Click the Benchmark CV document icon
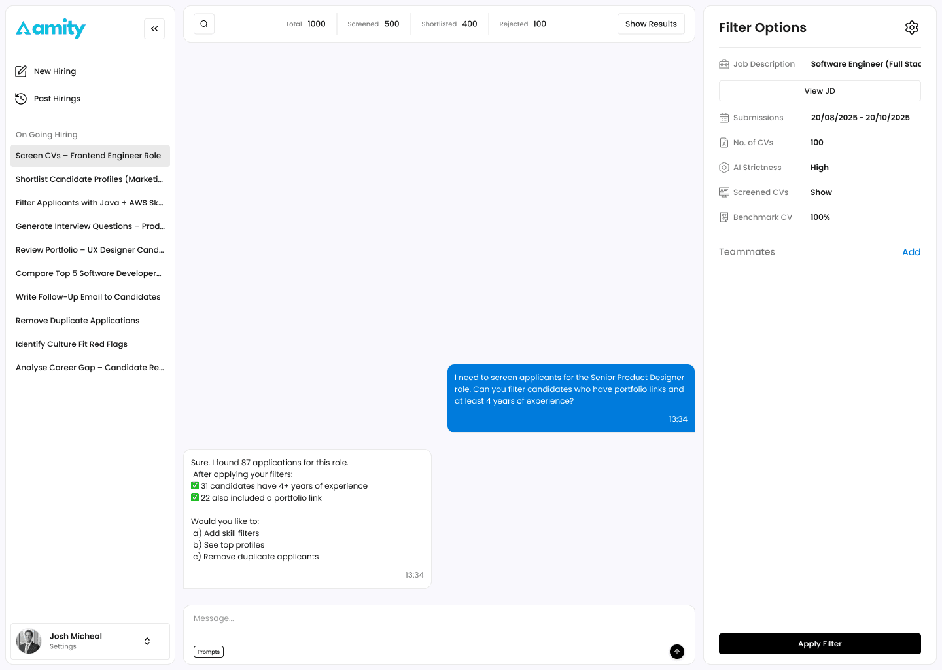The width and height of the screenshot is (942, 670). pyautogui.click(x=724, y=217)
